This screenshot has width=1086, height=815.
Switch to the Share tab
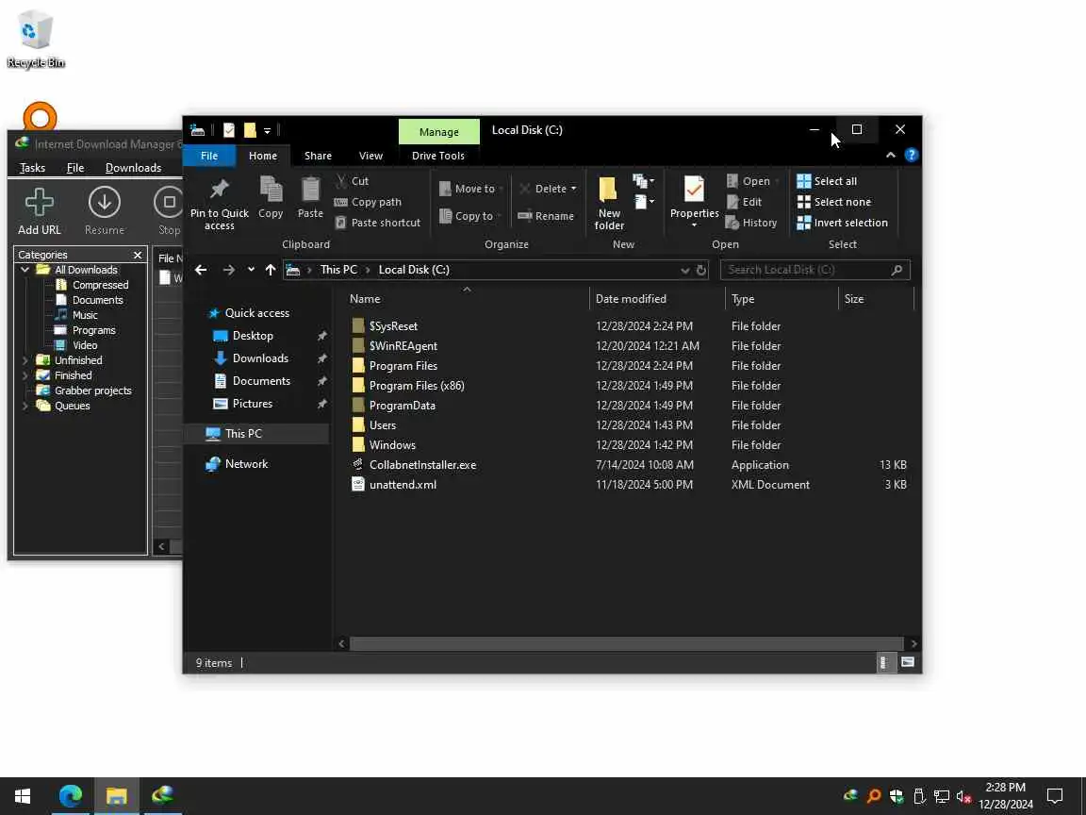click(x=318, y=156)
